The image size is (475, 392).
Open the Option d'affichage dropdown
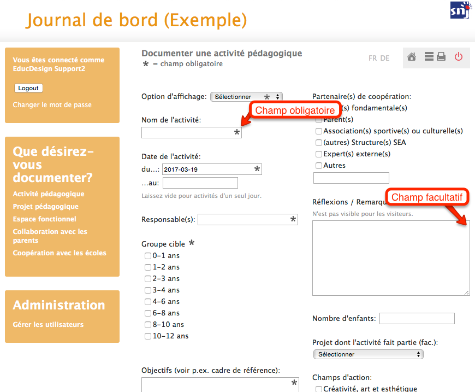coord(246,97)
